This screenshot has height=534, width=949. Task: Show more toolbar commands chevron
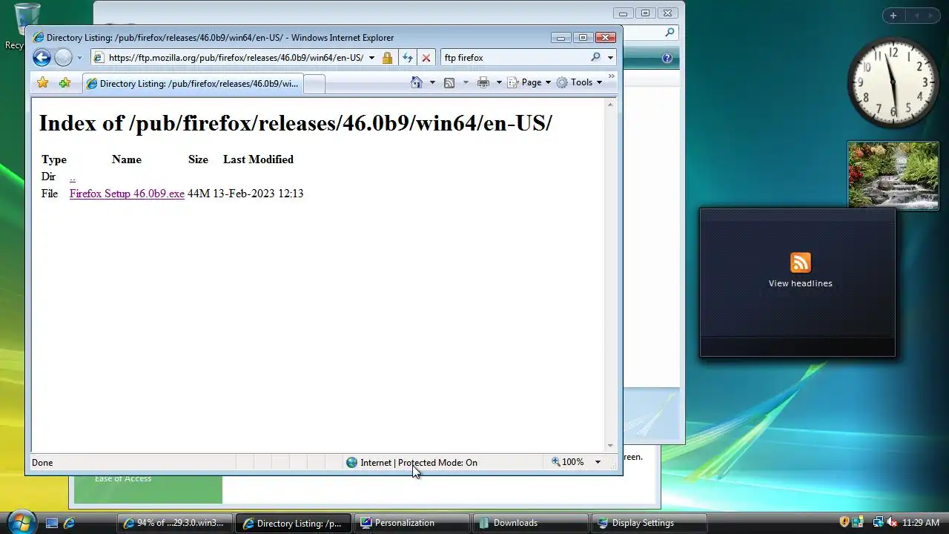point(612,76)
